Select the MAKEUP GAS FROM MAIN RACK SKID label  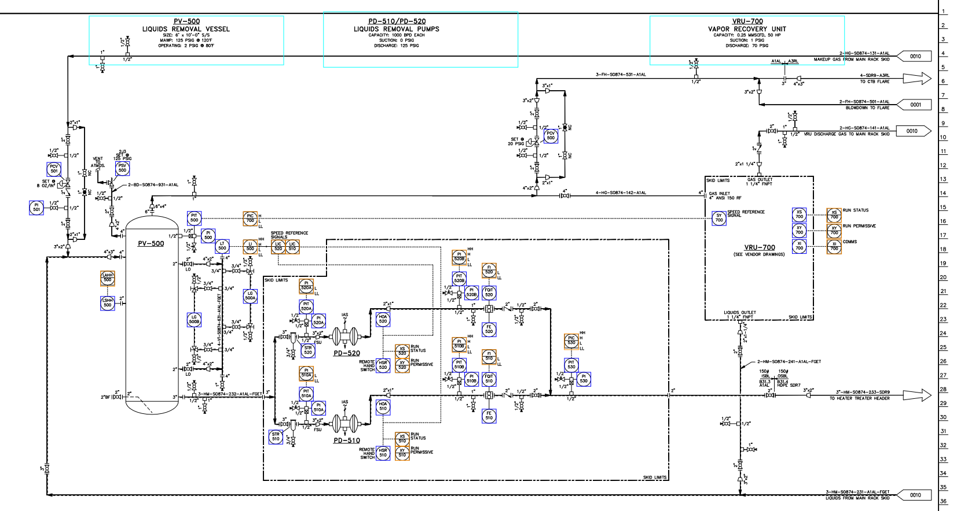point(852,60)
